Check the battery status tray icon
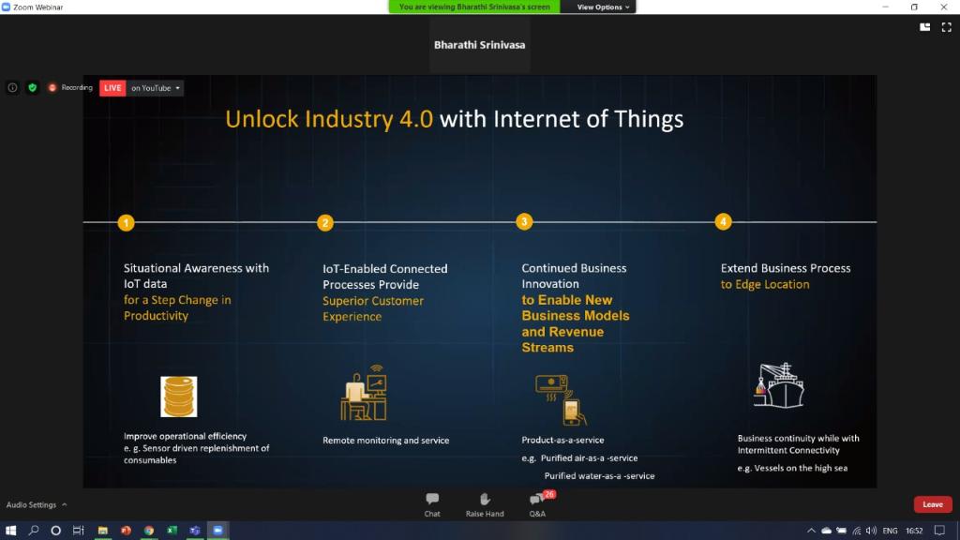Viewport: 960px width, 540px height. (x=842, y=531)
